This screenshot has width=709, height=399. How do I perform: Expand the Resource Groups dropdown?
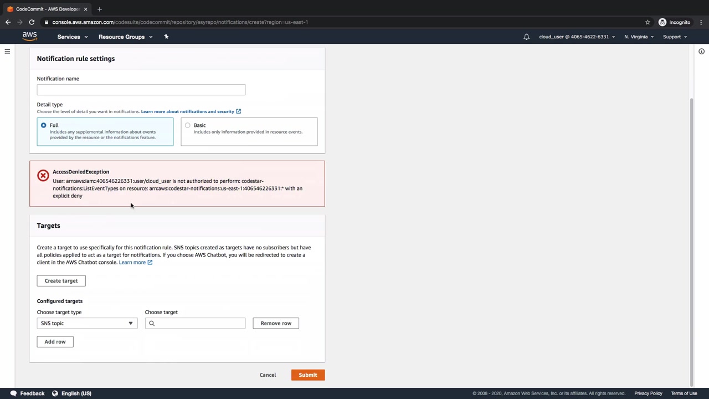point(126,37)
